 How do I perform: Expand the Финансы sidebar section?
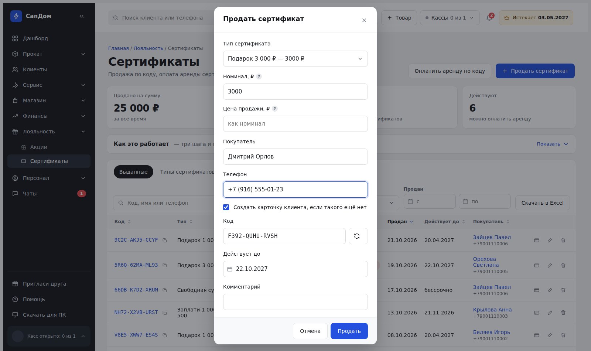pos(49,116)
